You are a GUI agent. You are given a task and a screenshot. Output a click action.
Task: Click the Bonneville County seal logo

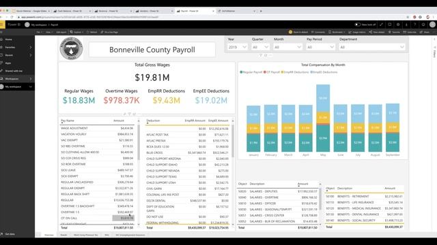pyautogui.click(x=71, y=48)
